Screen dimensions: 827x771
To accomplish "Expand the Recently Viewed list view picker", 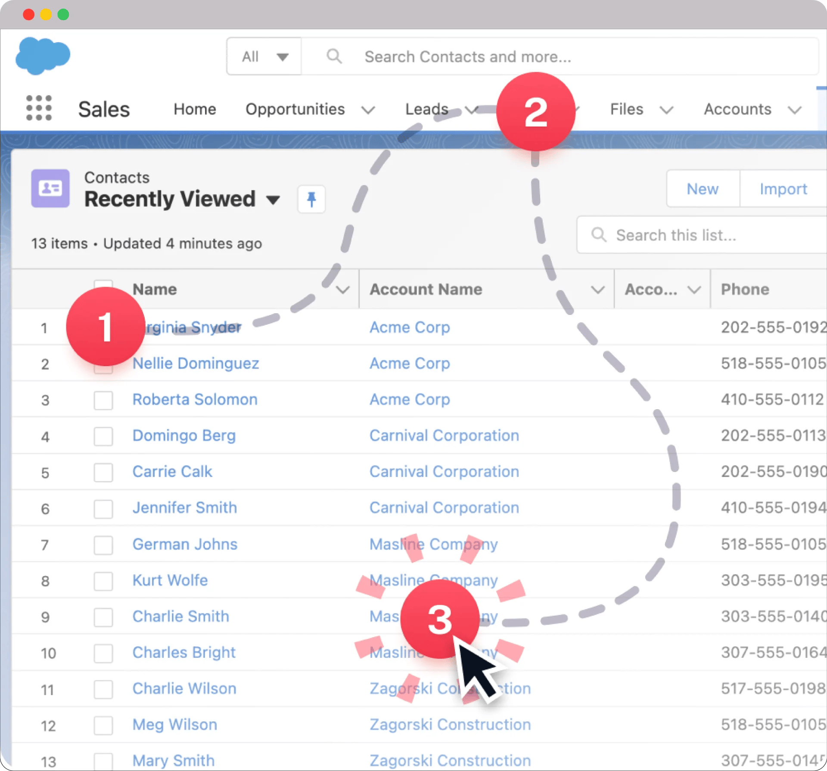I will coord(273,200).
